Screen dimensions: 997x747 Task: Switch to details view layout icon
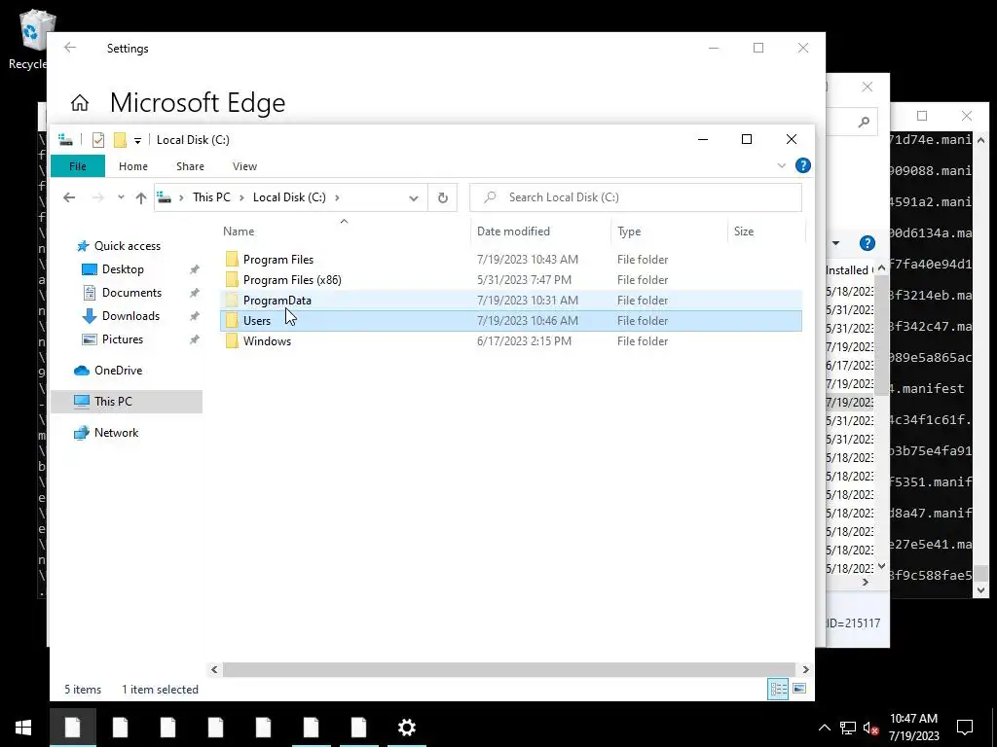click(778, 690)
